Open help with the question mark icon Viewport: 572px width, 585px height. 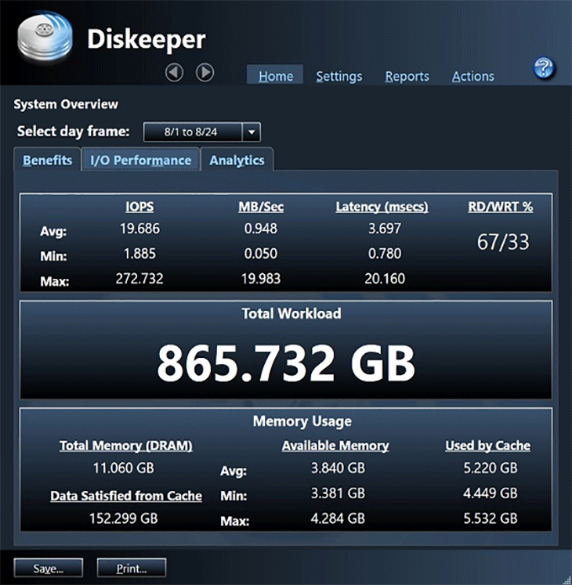pos(544,68)
